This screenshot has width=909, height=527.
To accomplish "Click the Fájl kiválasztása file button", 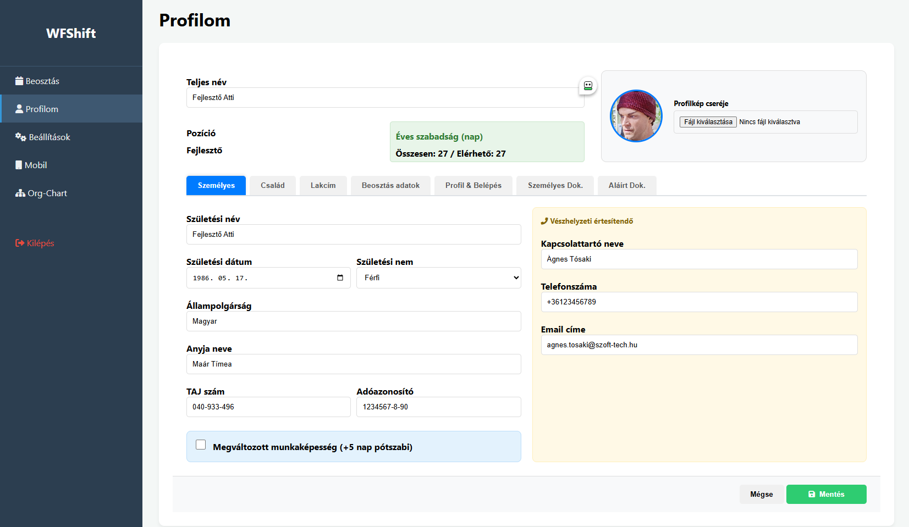I will click(708, 122).
